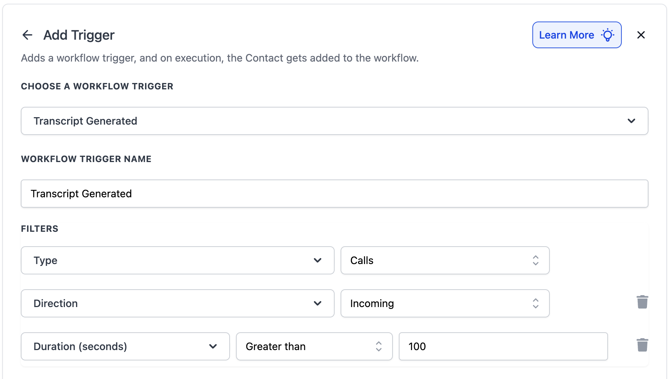Delete the Duration (seconds) filter row
Image resolution: width=670 pixels, height=379 pixels.
click(x=642, y=345)
